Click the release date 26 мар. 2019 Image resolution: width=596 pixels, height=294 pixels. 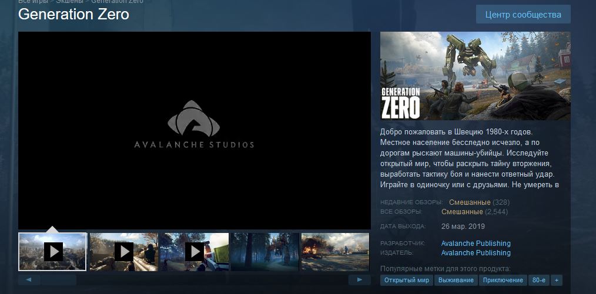pyautogui.click(x=463, y=227)
